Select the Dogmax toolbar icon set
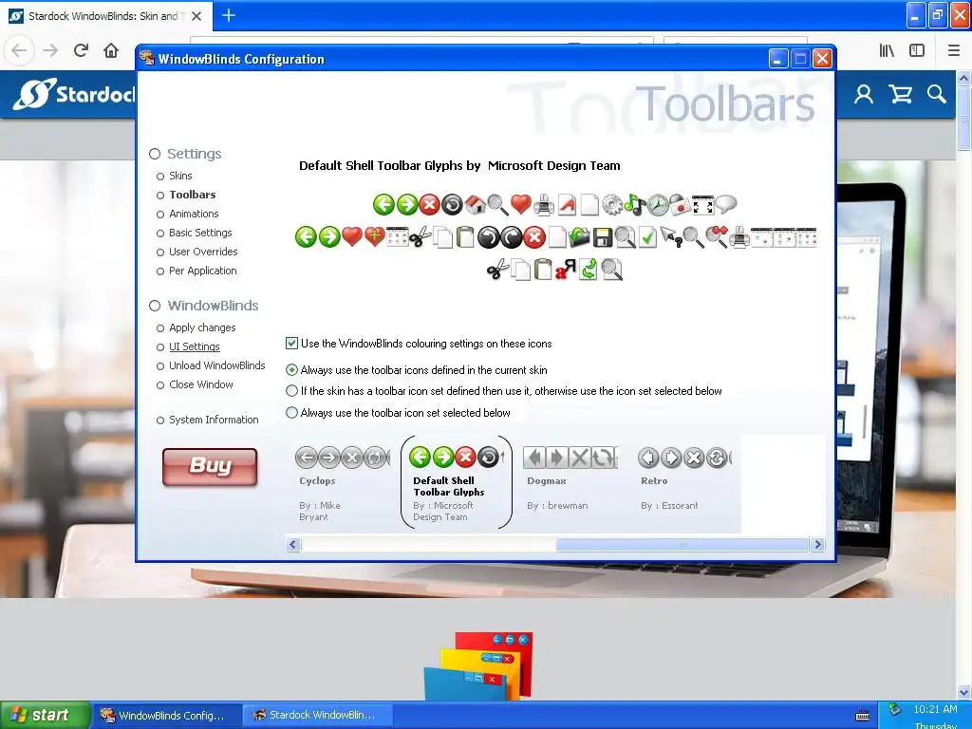972x729 pixels. point(570,480)
